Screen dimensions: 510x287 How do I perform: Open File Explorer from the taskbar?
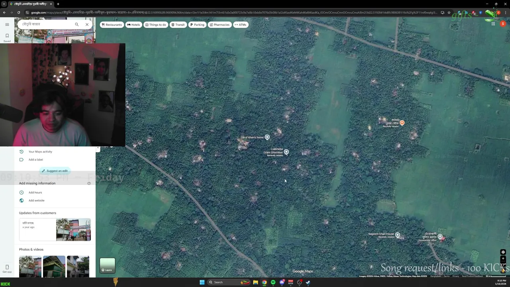click(x=255, y=282)
